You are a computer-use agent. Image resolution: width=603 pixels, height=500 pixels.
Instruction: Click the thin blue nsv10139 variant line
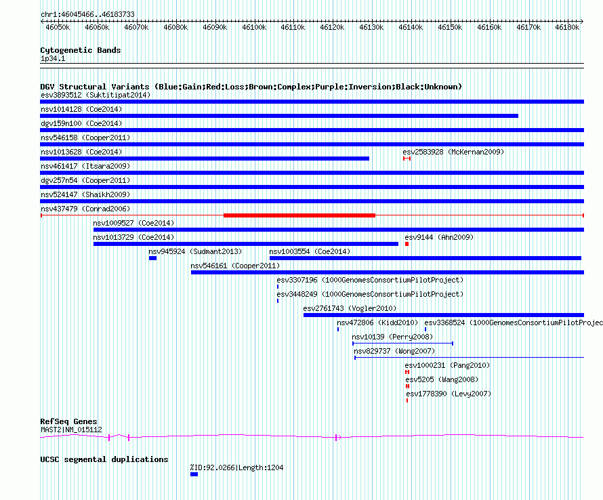(402, 343)
